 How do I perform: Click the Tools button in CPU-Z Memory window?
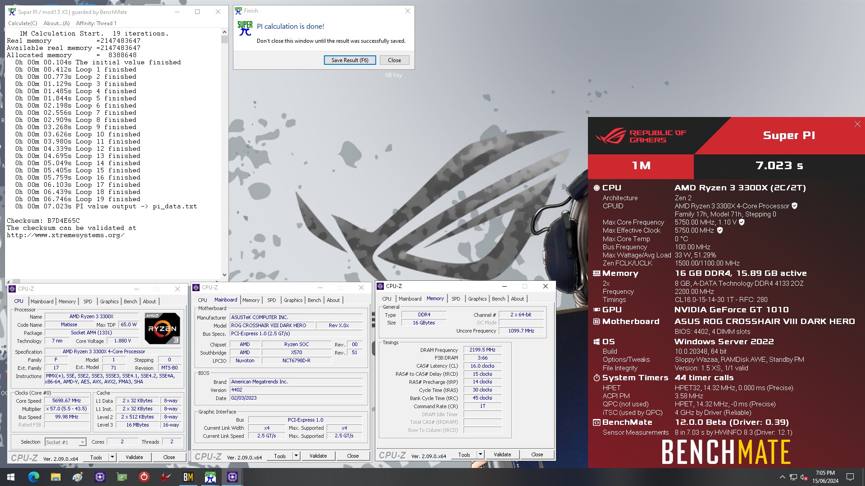(x=464, y=454)
